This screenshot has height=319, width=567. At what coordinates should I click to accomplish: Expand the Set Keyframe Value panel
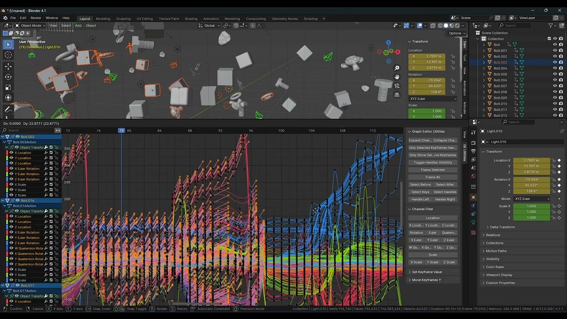click(x=427, y=272)
